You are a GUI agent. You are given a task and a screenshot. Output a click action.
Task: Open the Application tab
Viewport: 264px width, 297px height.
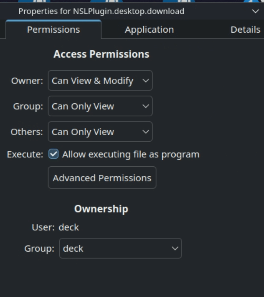pyautogui.click(x=149, y=29)
